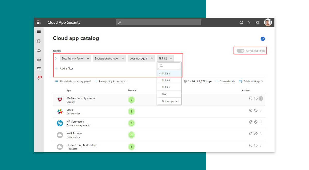The width and height of the screenshot is (309, 170).
Task: Unsanction chrome remote desktop with block icon
Action: 256,145
